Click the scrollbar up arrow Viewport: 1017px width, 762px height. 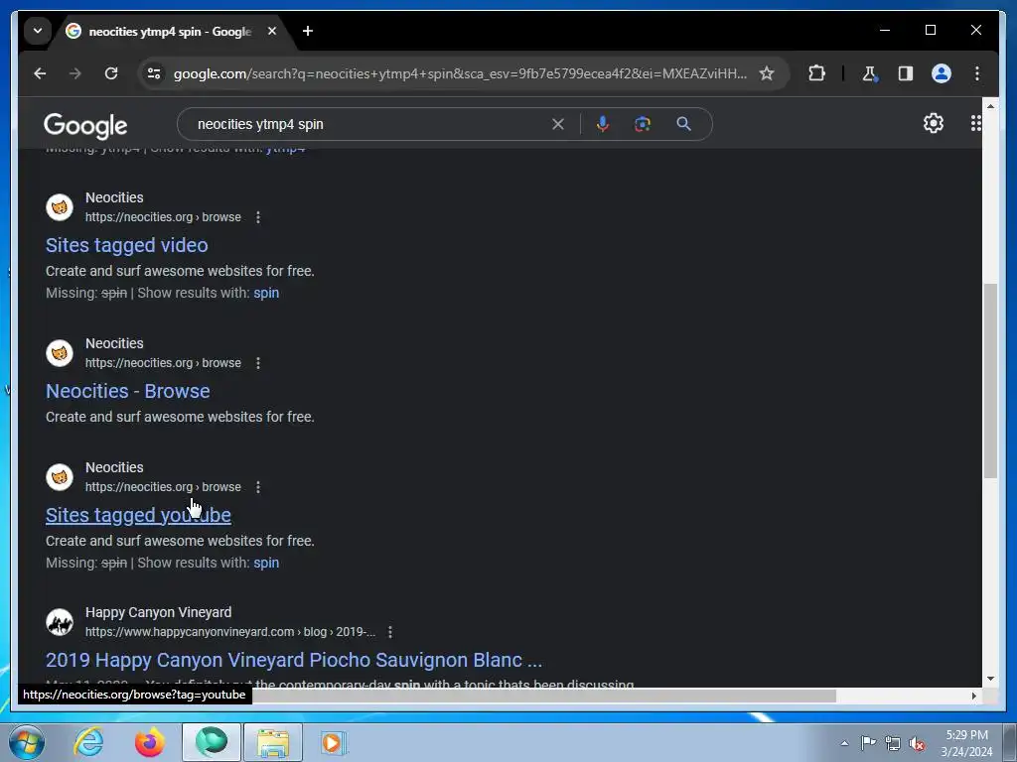click(990, 105)
